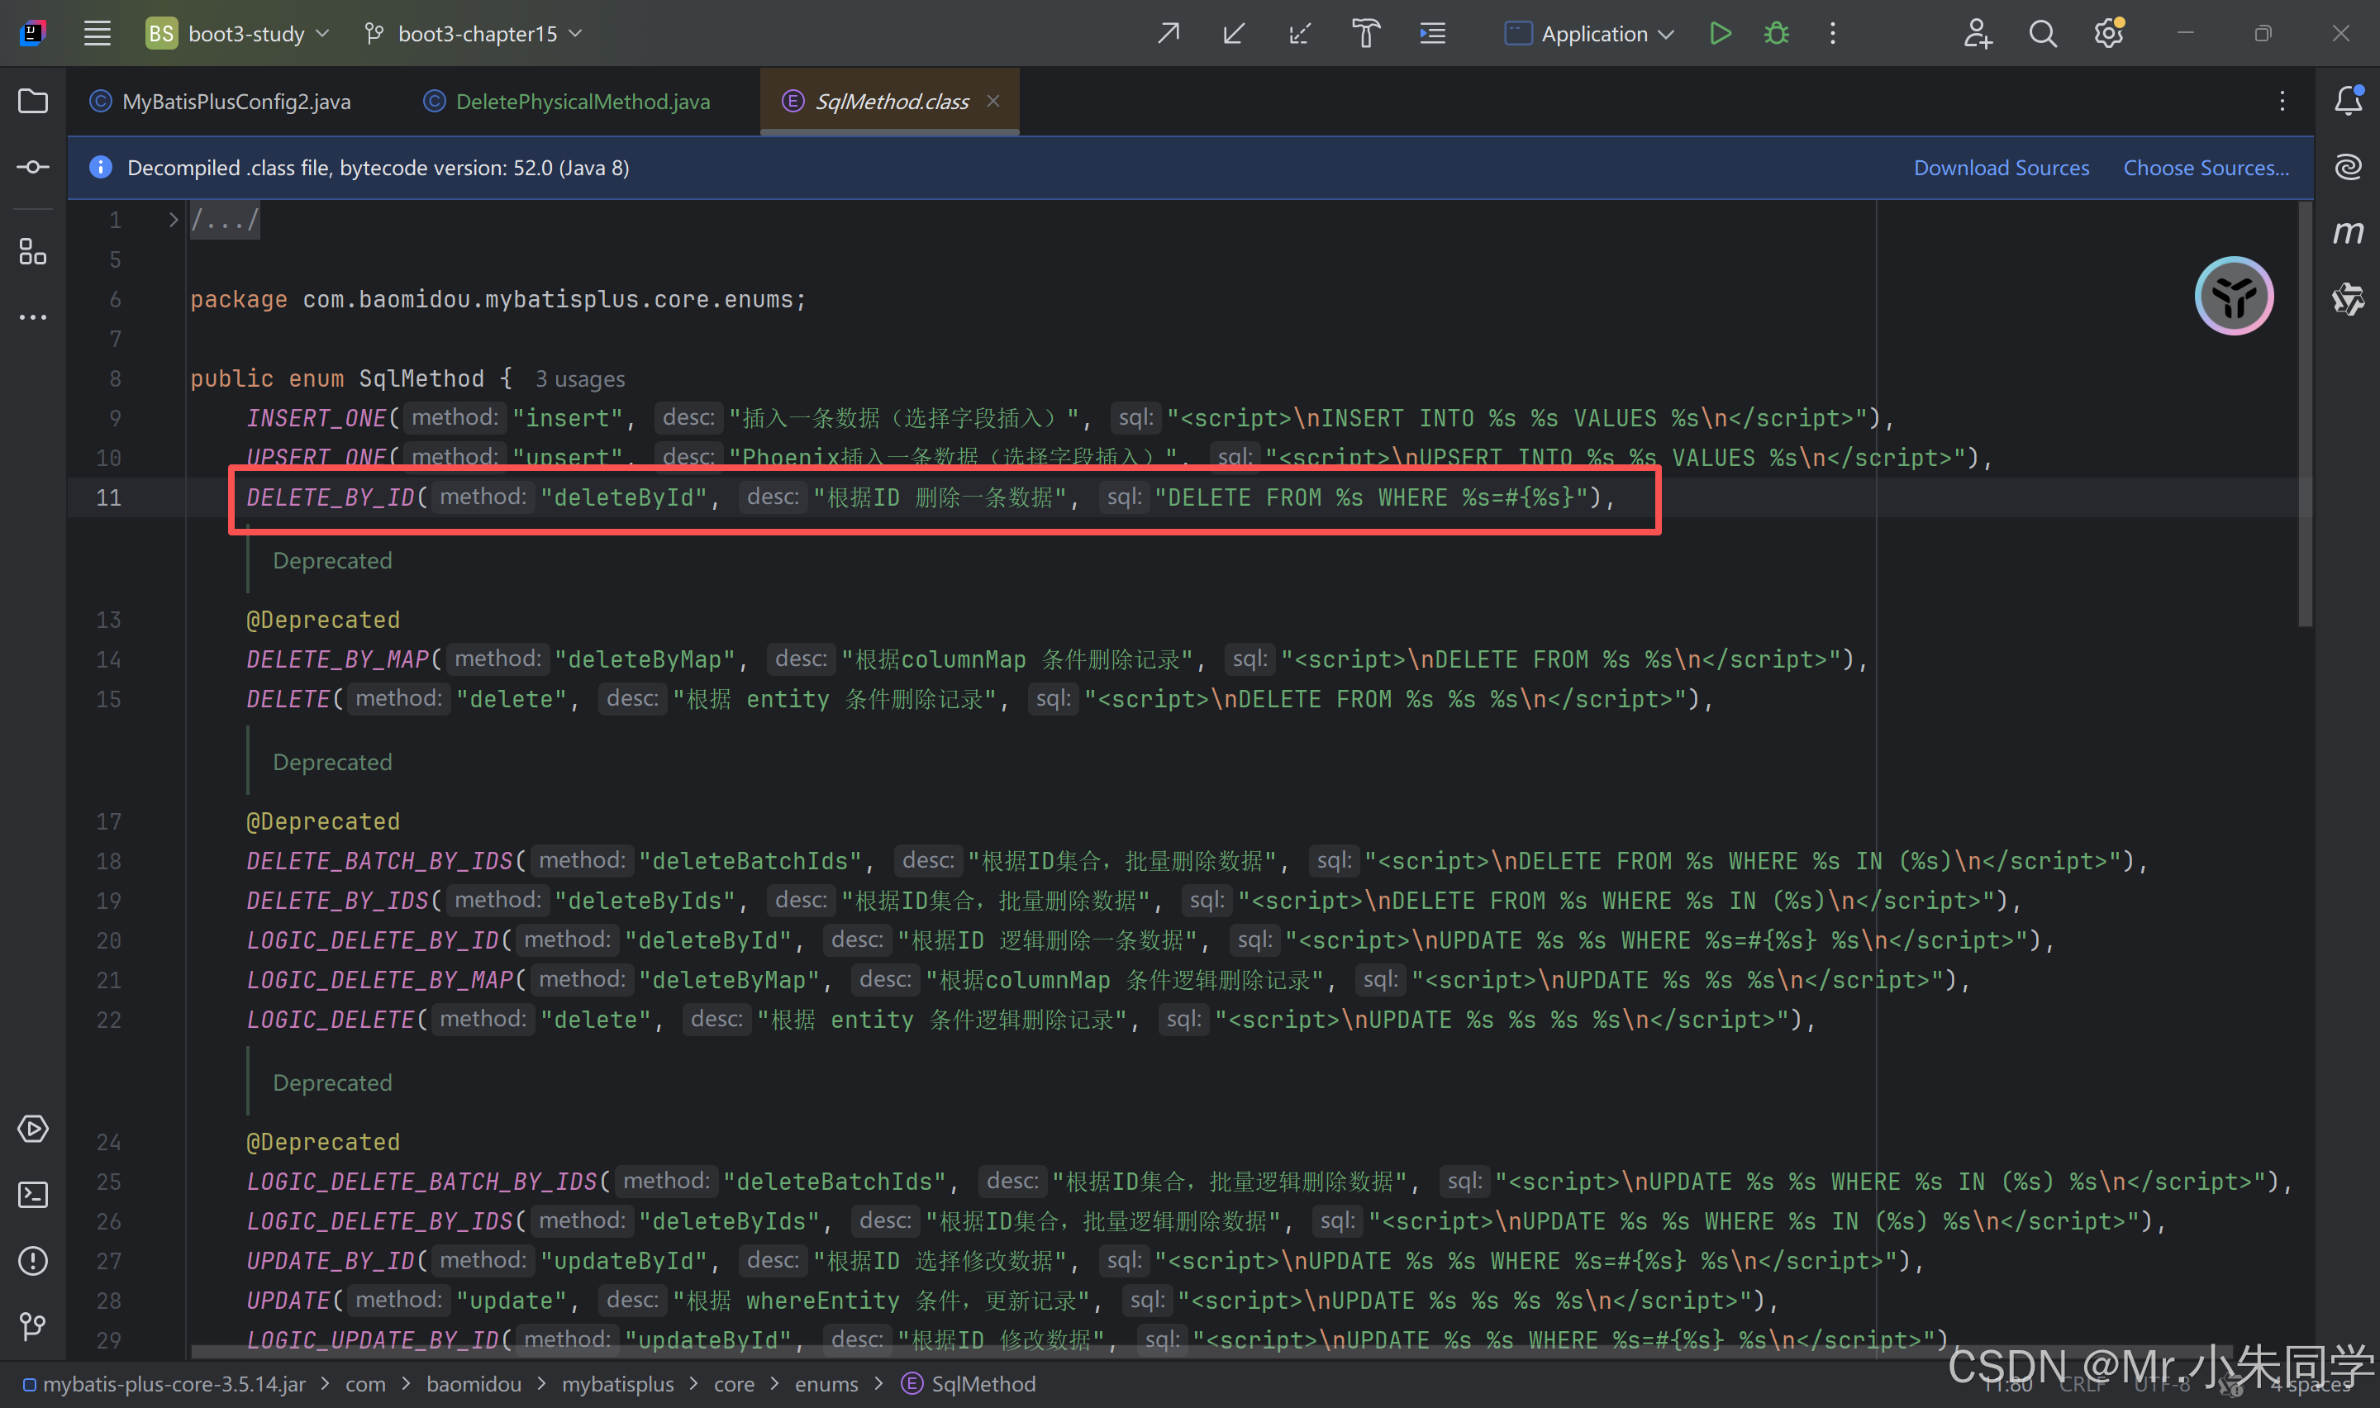The width and height of the screenshot is (2380, 1408).
Task: Expand the folded comment on line 1
Action: click(x=173, y=220)
